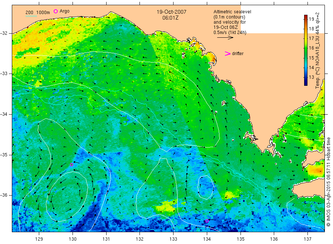Screen dimensions: 333x244
Task: Click colorbar tick label '15'
Action: point(312,58)
